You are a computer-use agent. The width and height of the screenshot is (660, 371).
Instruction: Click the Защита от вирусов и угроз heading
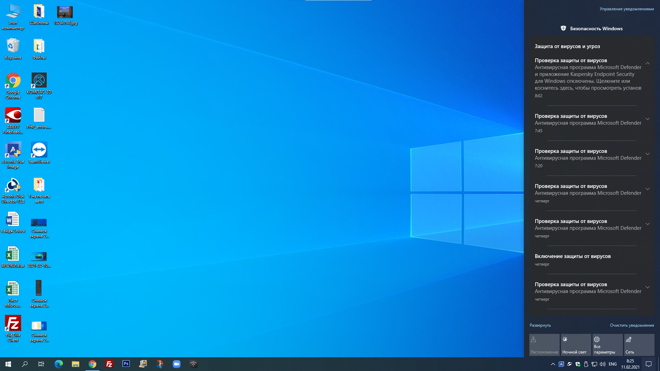(567, 46)
